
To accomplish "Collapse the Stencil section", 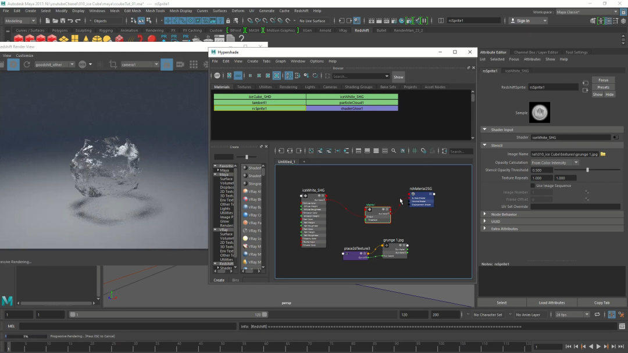I will pyautogui.click(x=484, y=145).
